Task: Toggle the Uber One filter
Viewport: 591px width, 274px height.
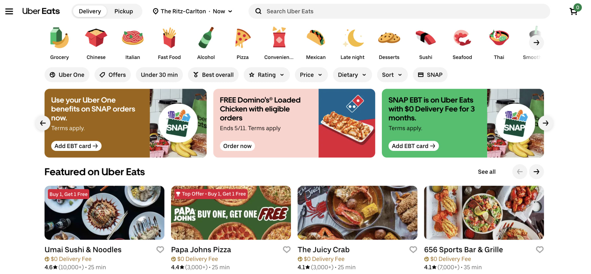Action: (x=67, y=75)
